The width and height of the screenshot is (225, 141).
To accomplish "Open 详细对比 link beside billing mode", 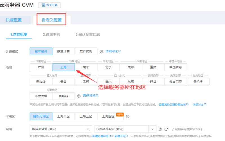I will [x=112, y=52].
